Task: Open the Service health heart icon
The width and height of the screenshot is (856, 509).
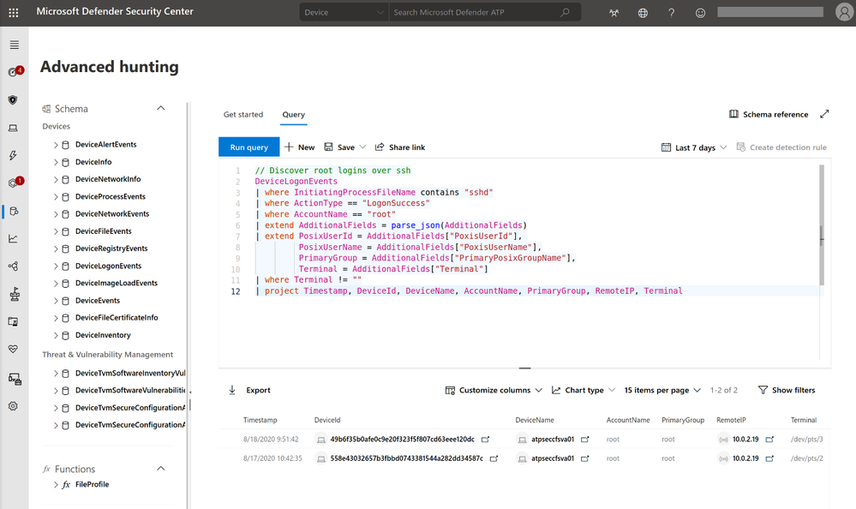Action: tap(13, 349)
